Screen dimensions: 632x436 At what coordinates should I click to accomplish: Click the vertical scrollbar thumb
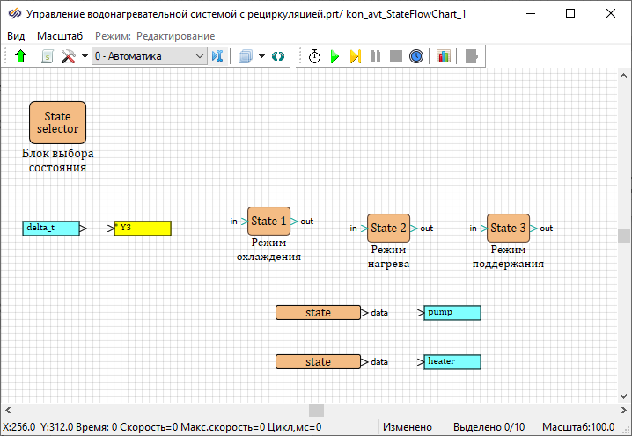pos(624,236)
